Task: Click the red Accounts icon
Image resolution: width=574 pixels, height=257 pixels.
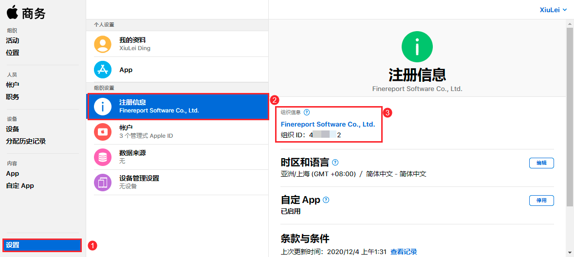Action: tap(103, 132)
